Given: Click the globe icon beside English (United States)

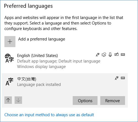Looking at the screenshot, I should click(x=9, y=58).
